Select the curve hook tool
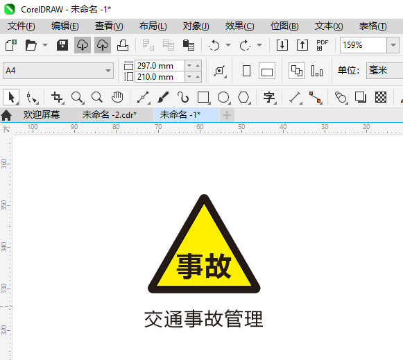403x360 pixels. pyautogui.click(x=183, y=98)
